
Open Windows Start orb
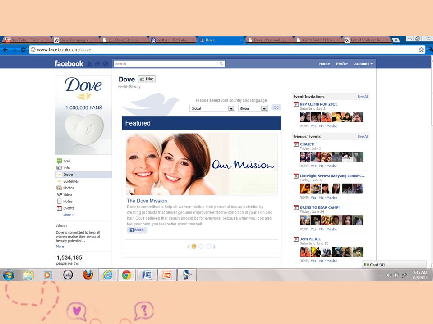point(9,275)
